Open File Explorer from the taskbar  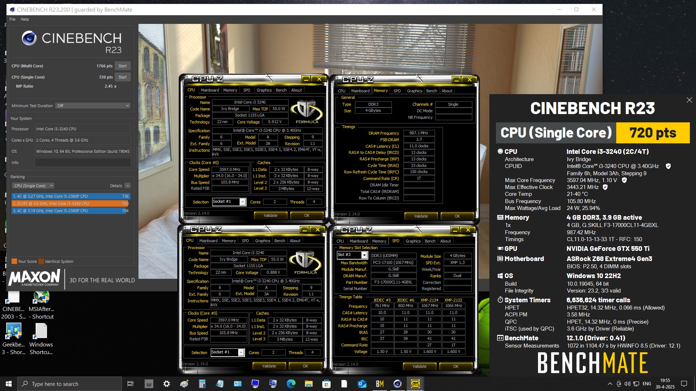tap(308, 384)
